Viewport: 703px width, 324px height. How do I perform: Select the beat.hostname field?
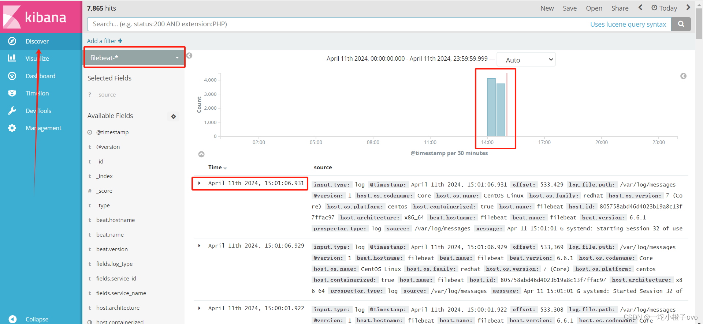115,220
